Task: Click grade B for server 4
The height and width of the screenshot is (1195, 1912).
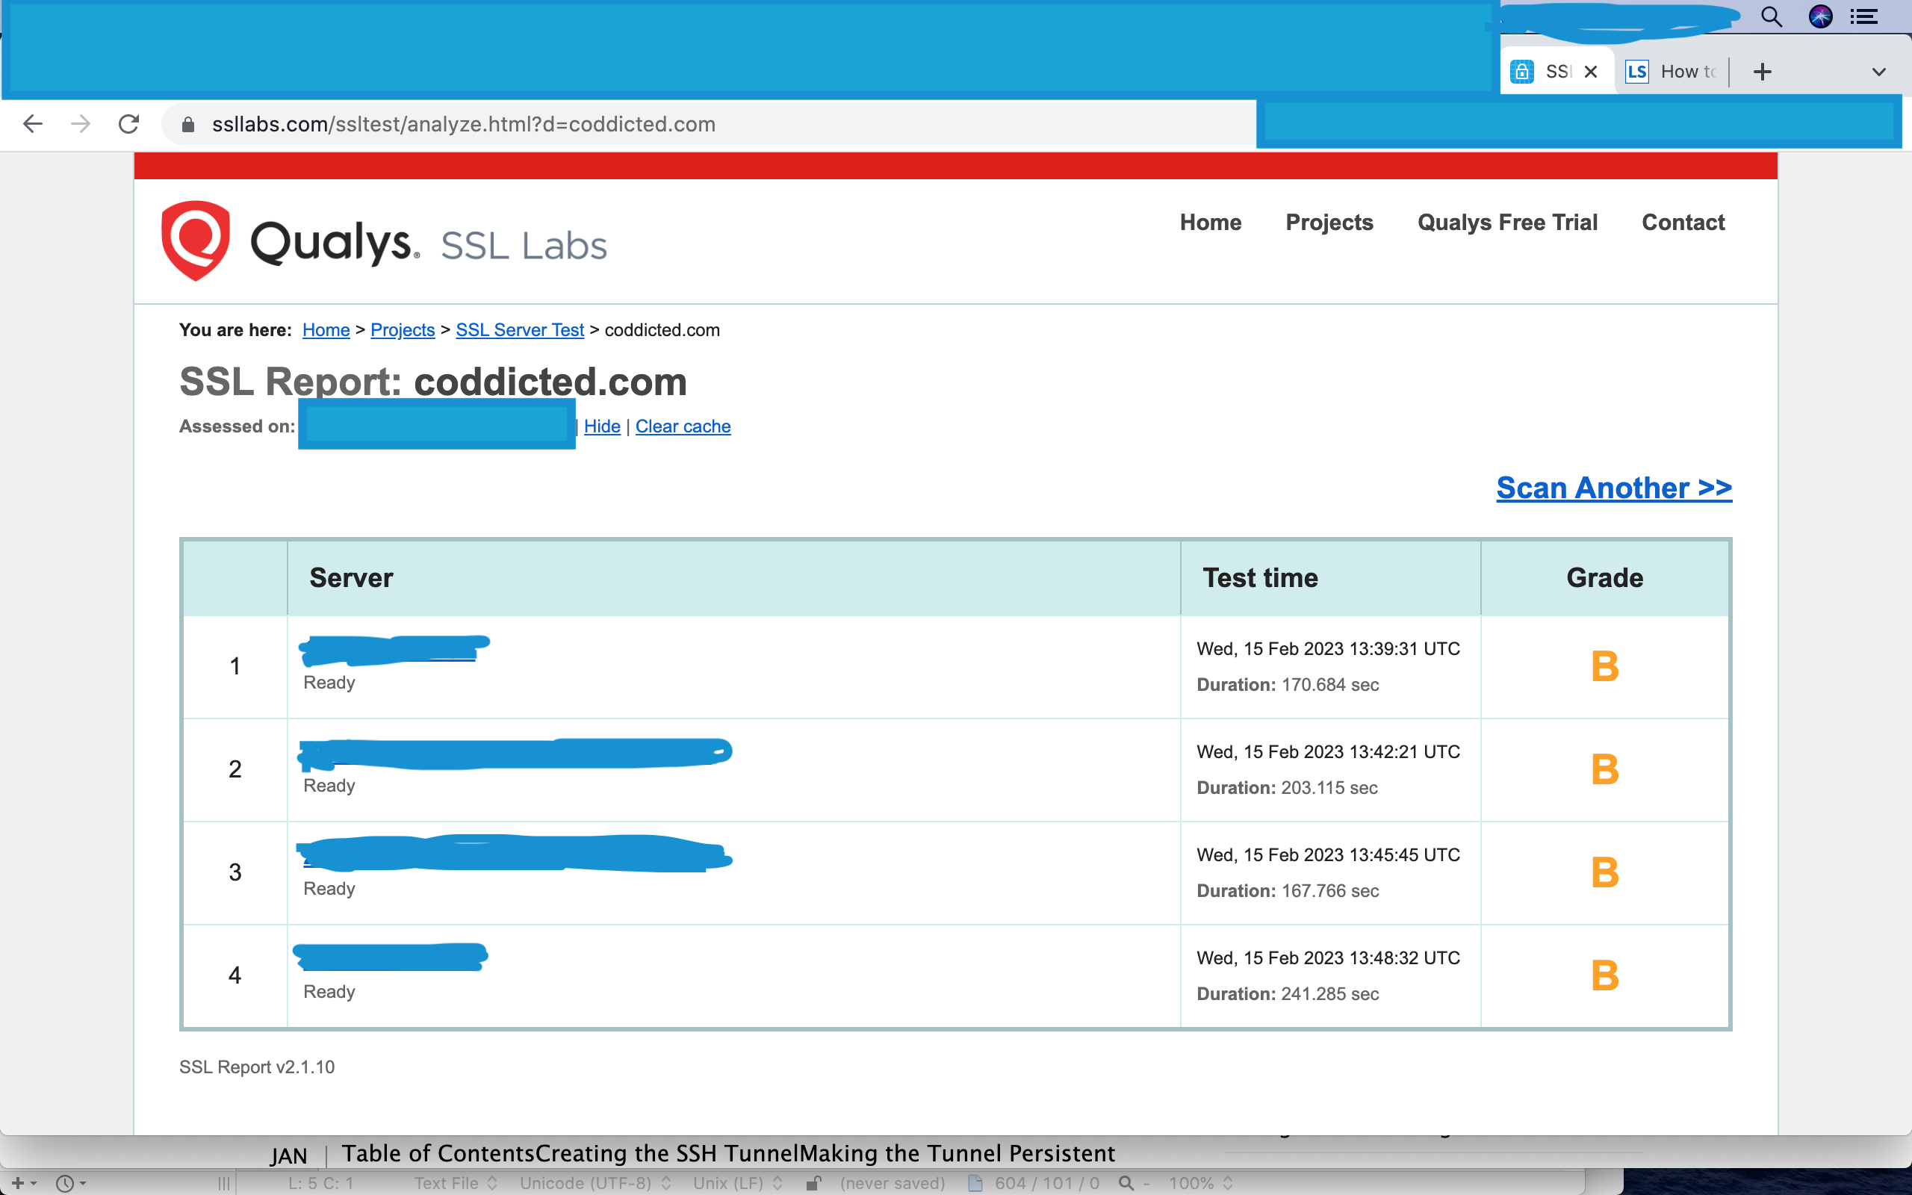Action: coord(1604,975)
